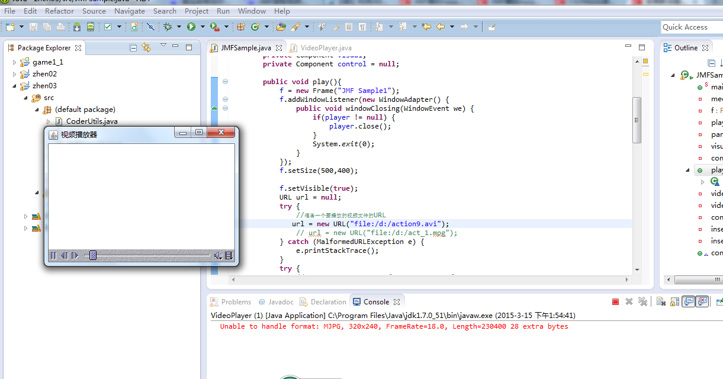Click the media properties filmstrip icon in player
Screen dimensions: 723x379
[x=229, y=256]
